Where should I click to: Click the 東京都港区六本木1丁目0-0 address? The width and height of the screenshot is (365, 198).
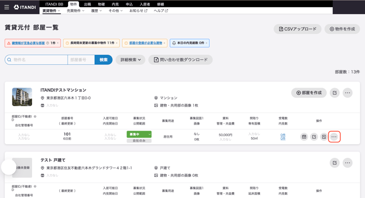pyautogui.click(x=69, y=98)
